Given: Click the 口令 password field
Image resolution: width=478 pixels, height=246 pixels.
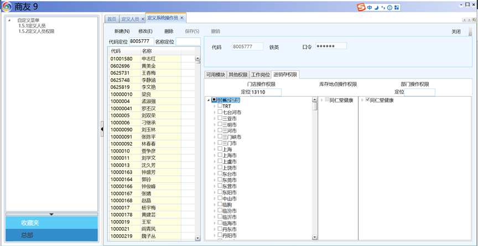Looking at the screenshot, I should click(331, 46).
